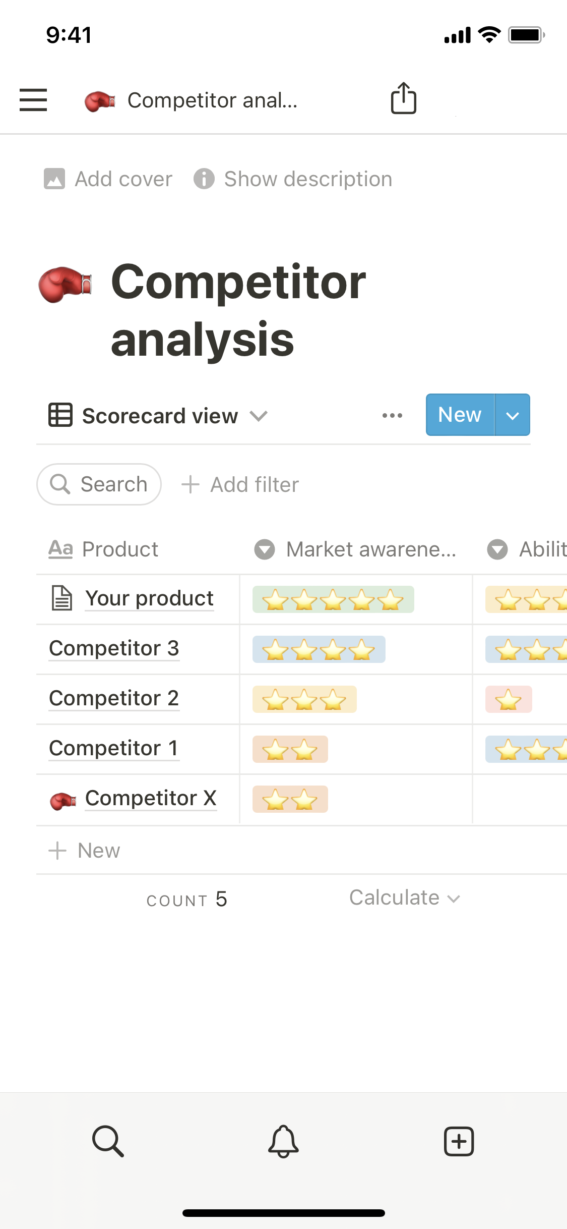Expand the Scorecard view selector
Image resolution: width=567 pixels, height=1229 pixels.
(x=259, y=416)
